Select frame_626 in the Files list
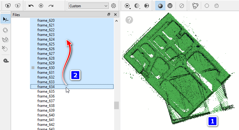 pos(46,49)
